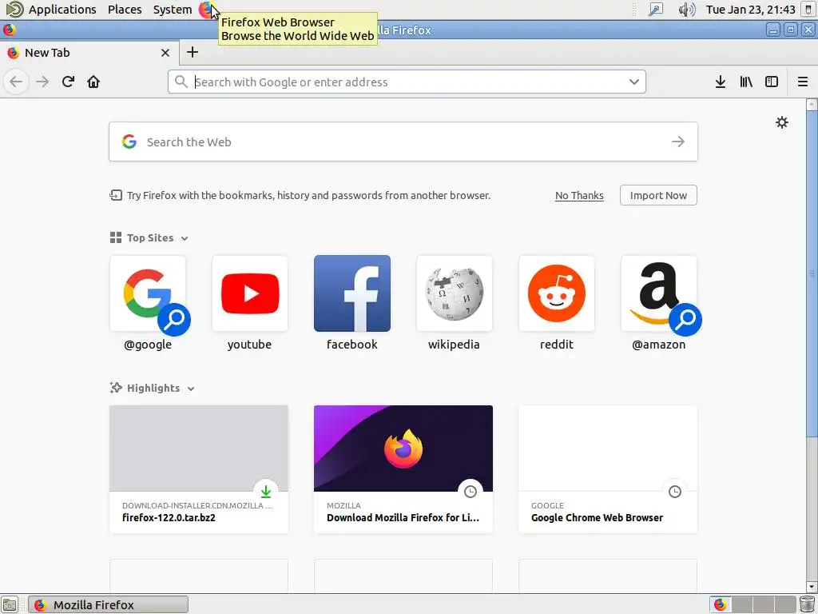The height and width of the screenshot is (614, 818).
Task: Open New Tab preferences gear icon
Action: point(781,122)
